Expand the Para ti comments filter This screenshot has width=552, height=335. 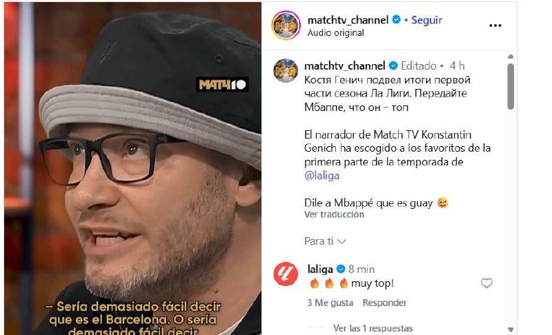[x=325, y=241]
